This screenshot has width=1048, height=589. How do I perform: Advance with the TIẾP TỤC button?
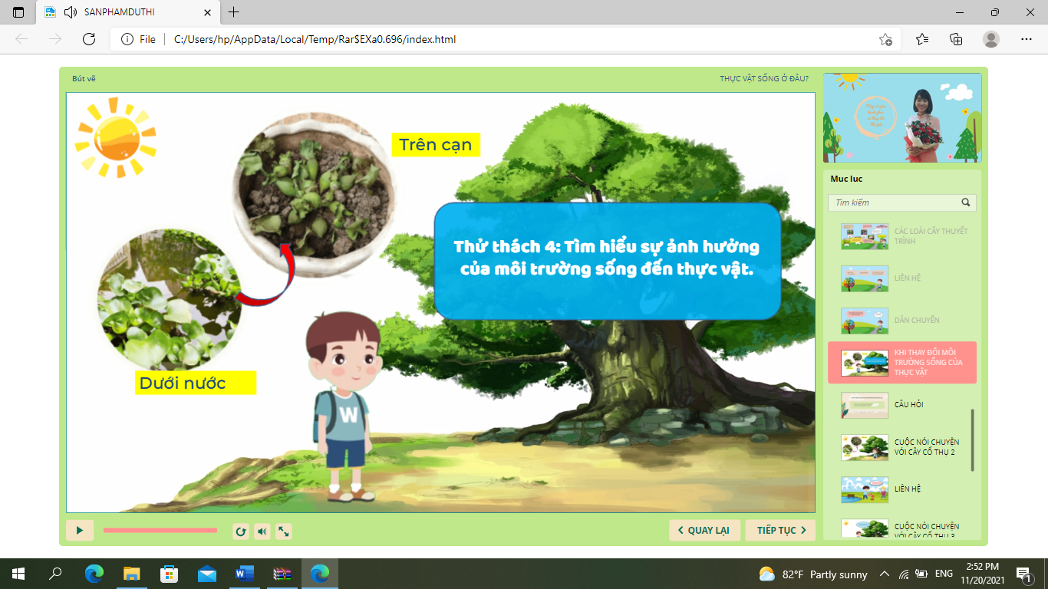click(x=780, y=530)
